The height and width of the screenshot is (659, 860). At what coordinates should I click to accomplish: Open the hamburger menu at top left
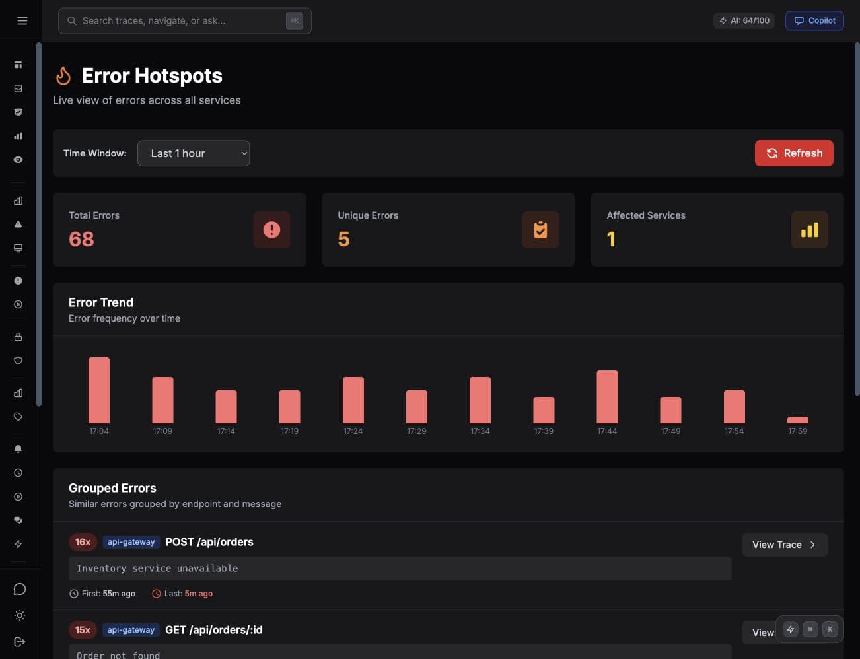coord(22,20)
